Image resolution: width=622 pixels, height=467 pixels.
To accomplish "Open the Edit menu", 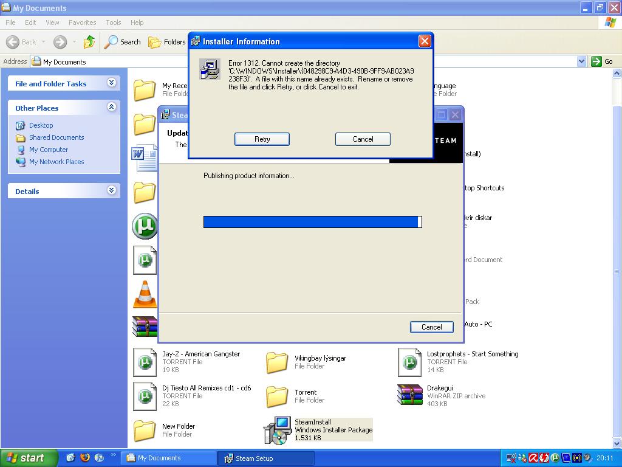I will coord(30,22).
